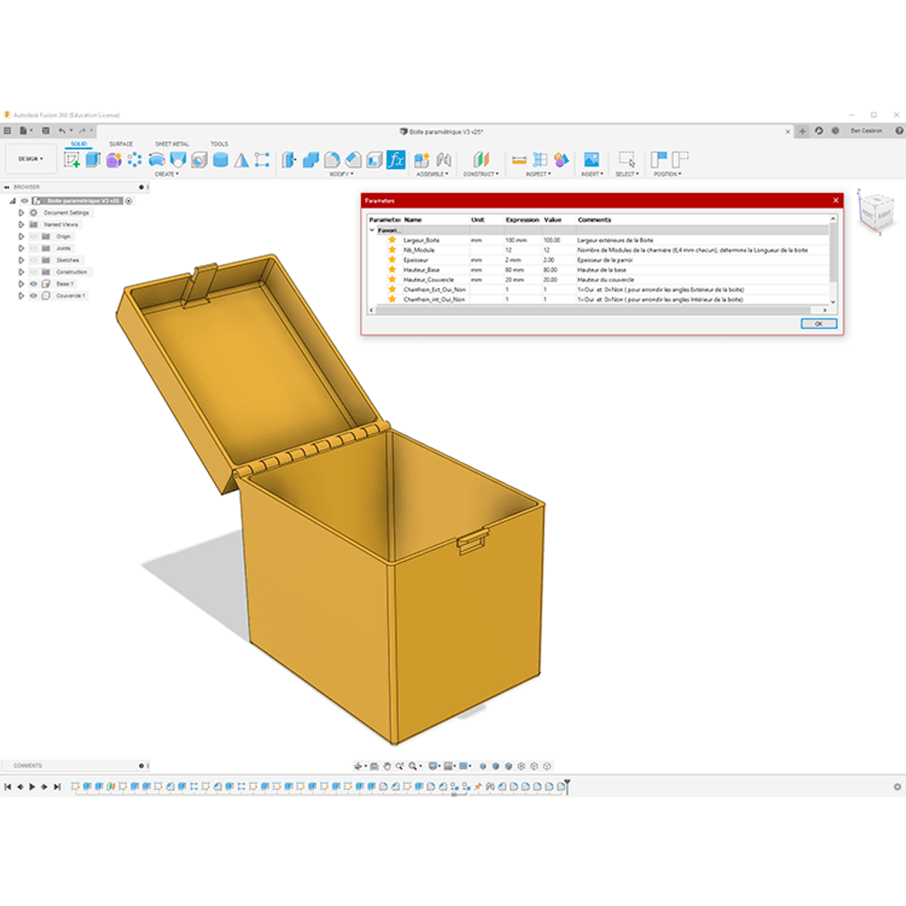Click the Insert image icon
This screenshot has width=906, height=906.
[x=591, y=159]
